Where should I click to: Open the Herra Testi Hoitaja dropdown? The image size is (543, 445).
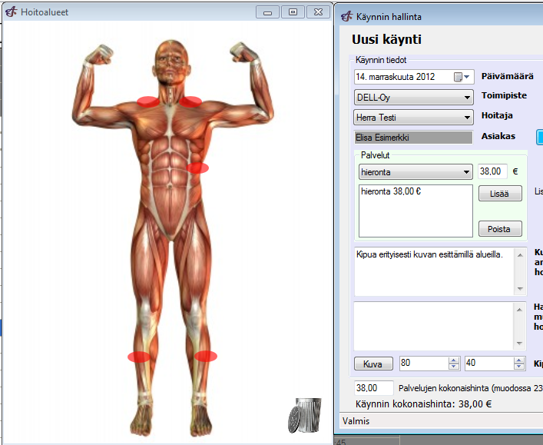pos(468,118)
